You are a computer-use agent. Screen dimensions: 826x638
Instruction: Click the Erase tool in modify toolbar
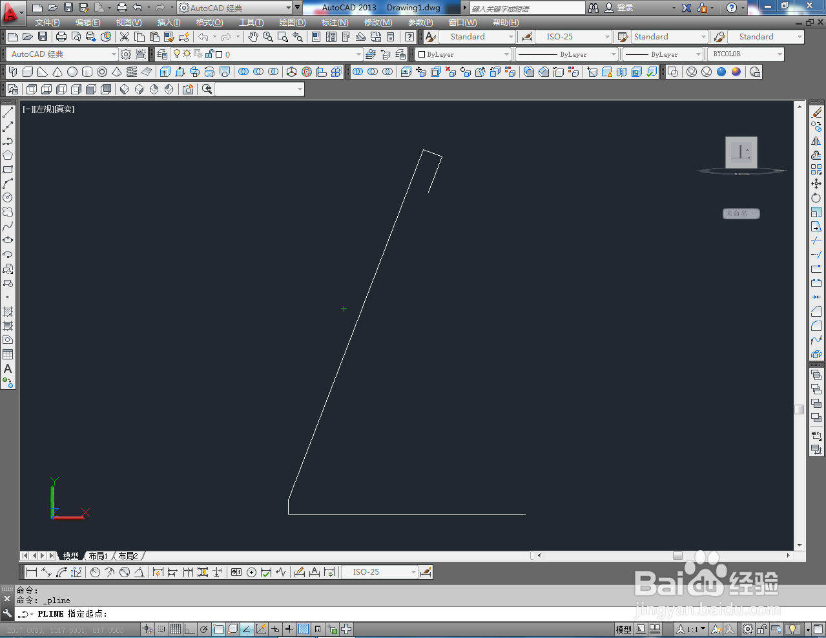pyautogui.click(x=816, y=112)
